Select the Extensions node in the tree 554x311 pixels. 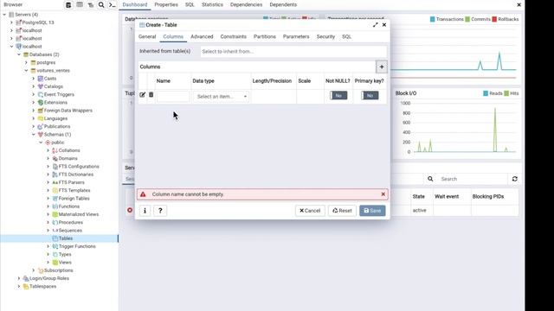tap(55, 102)
